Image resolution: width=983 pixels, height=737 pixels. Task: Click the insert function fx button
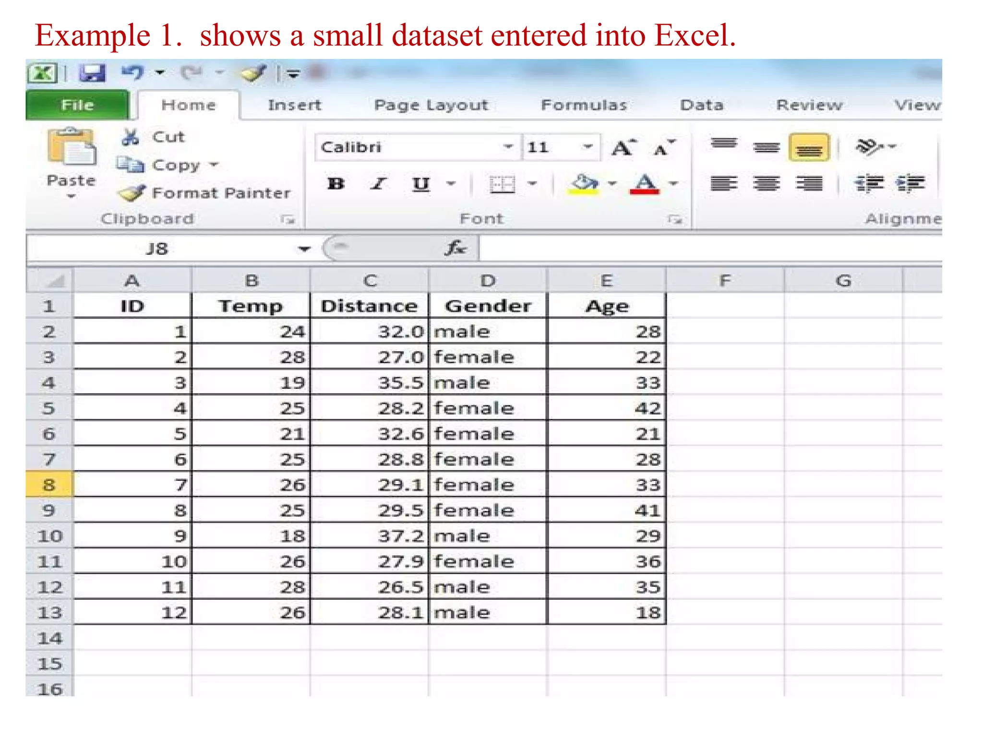455,249
